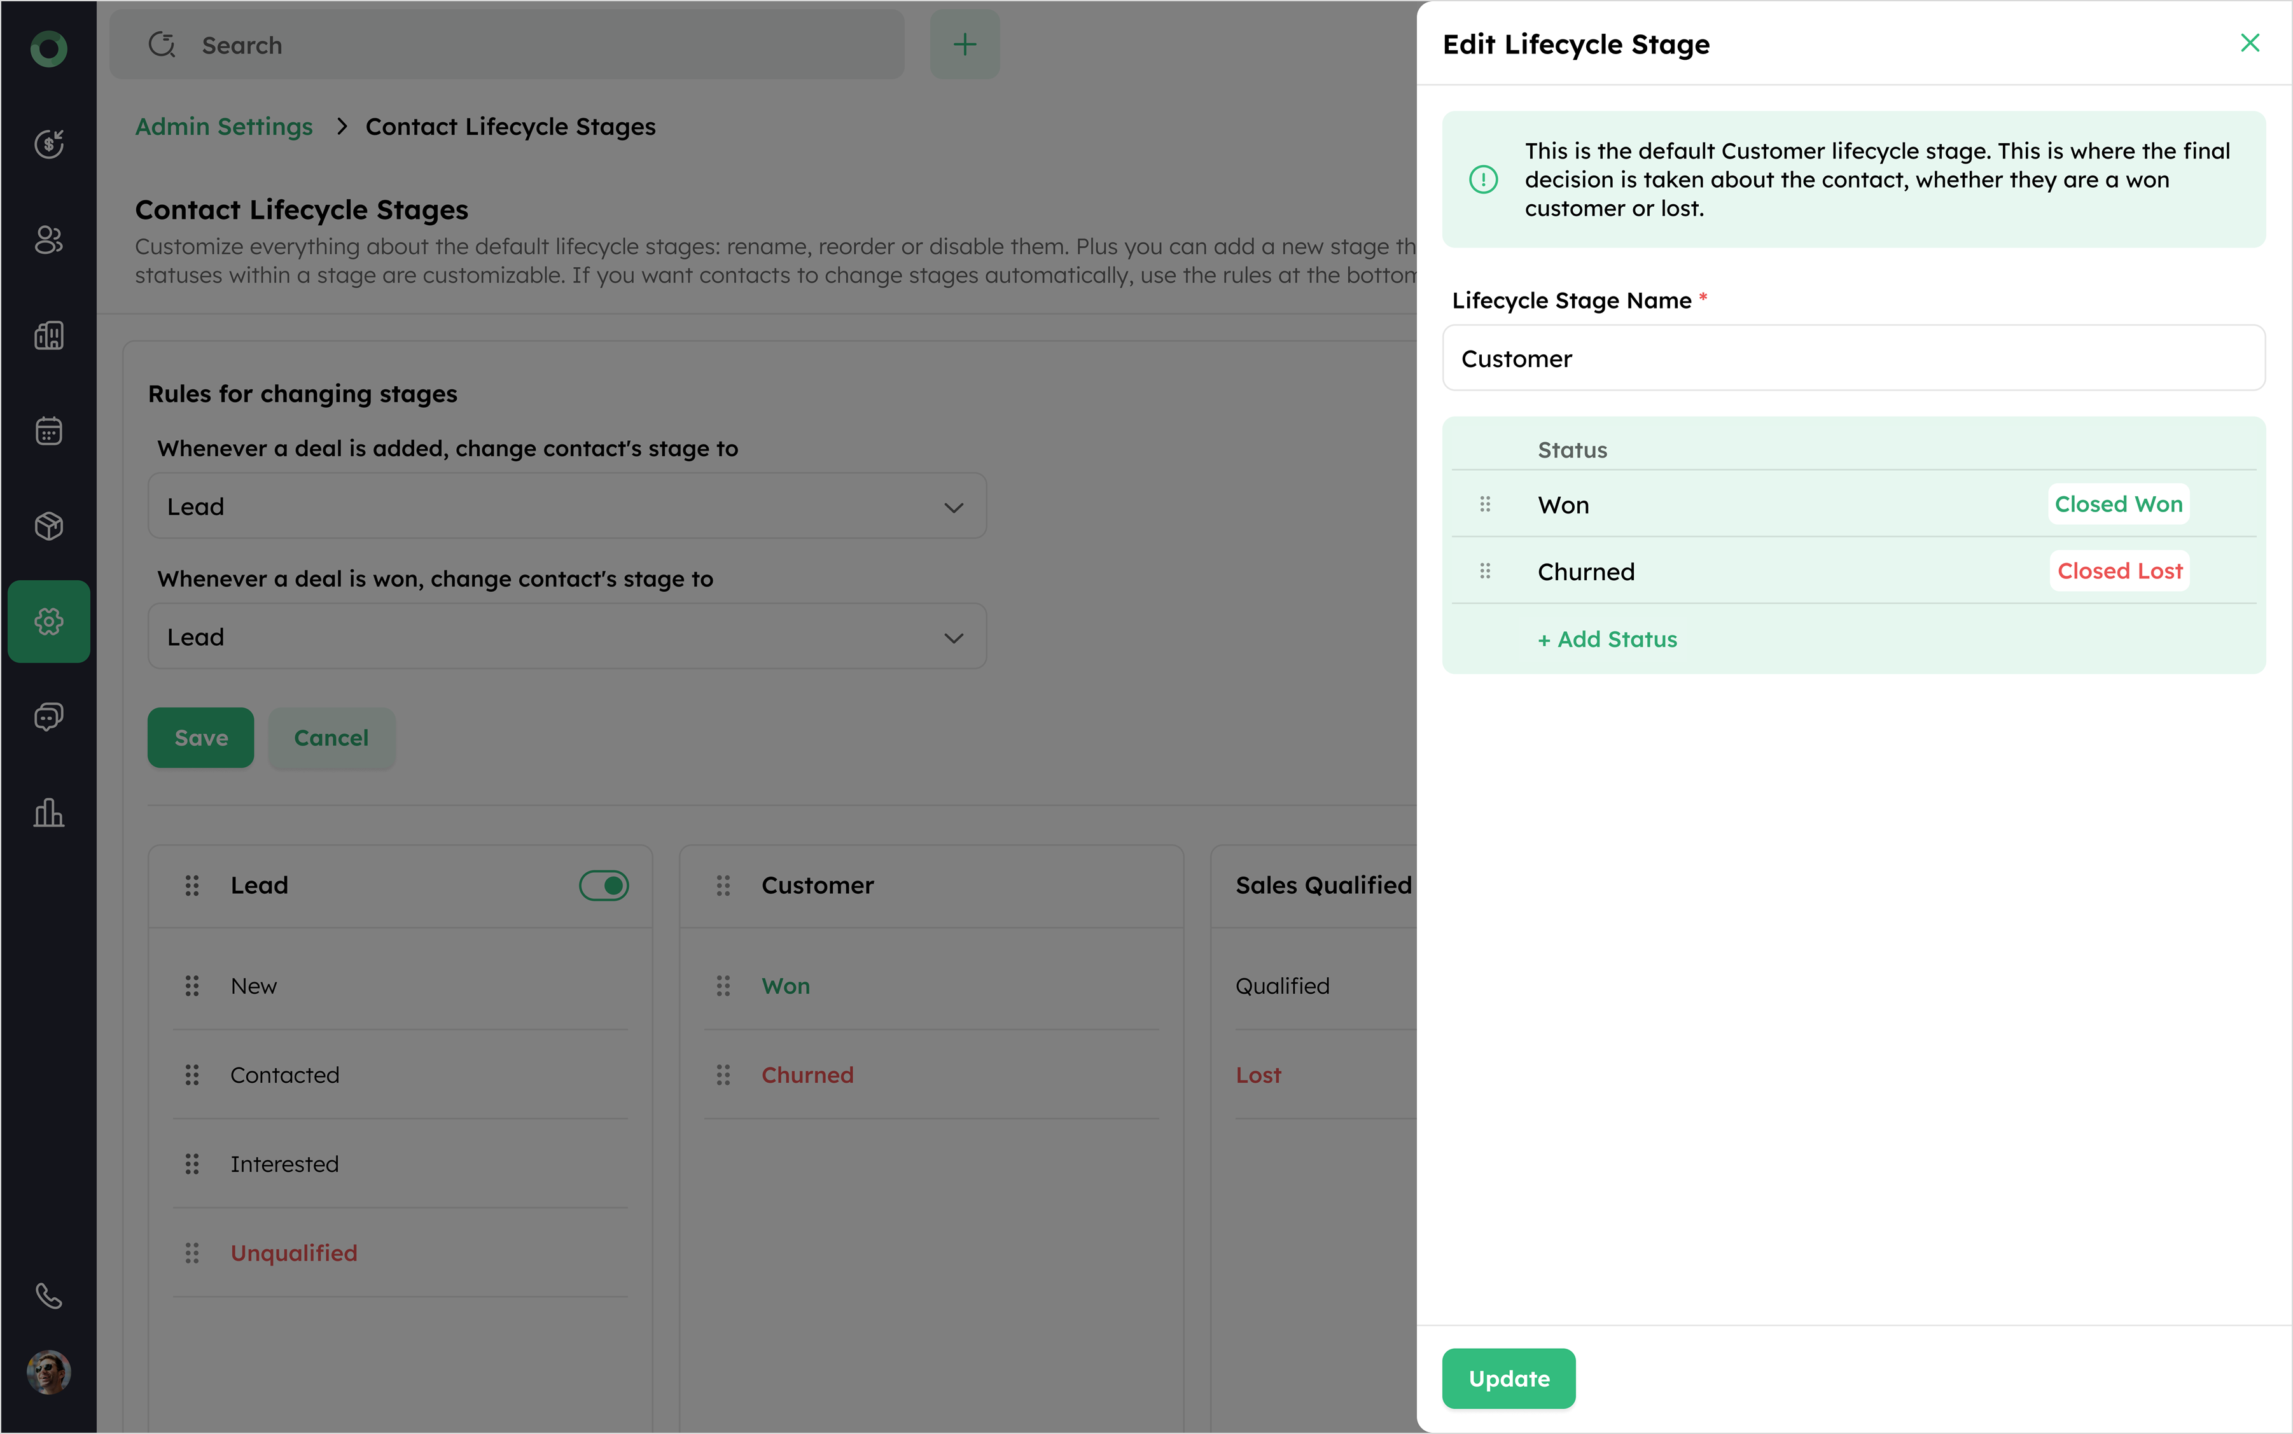Screen dimensions: 2293x1434
Task: Go to Admin Settings breadcrumb
Action: point(224,126)
